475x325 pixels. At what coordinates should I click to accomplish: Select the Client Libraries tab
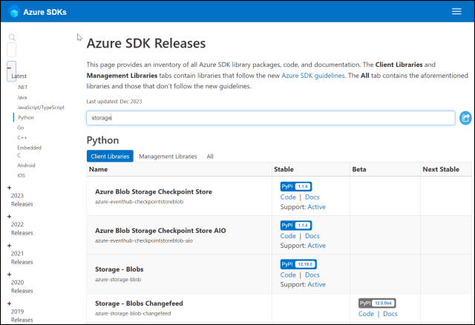[x=110, y=157]
